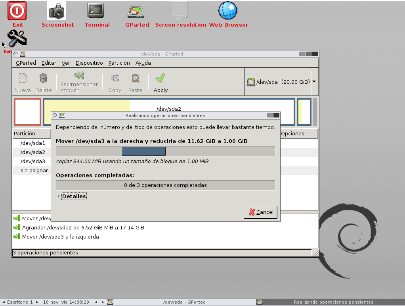The width and height of the screenshot is (405, 306).
Task: Open the Screenshot camera icon
Action: click(x=57, y=11)
